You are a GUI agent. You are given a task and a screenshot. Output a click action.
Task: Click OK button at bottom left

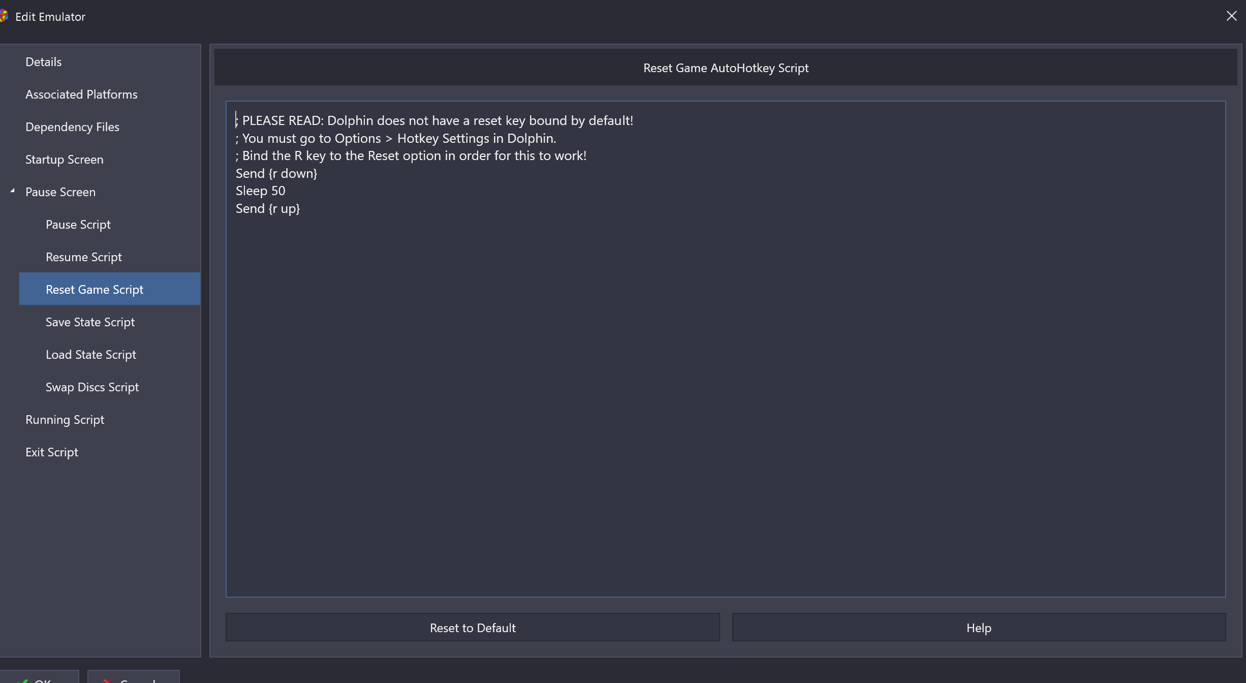[x=38, y=677]
